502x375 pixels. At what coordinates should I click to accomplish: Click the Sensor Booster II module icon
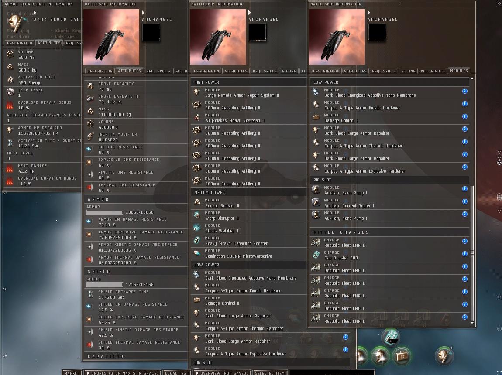197,203
